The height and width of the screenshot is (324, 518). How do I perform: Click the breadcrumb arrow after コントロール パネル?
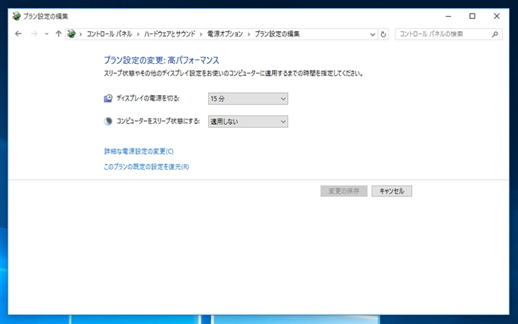(x=138, y=34)
